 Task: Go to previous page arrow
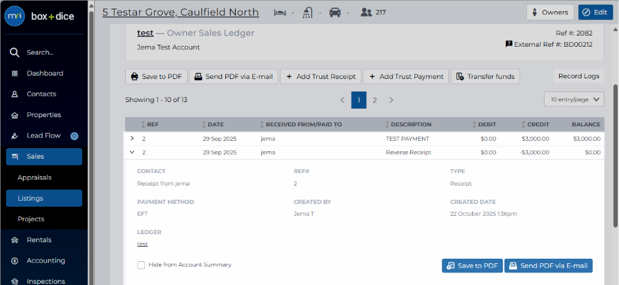(342, 100)
